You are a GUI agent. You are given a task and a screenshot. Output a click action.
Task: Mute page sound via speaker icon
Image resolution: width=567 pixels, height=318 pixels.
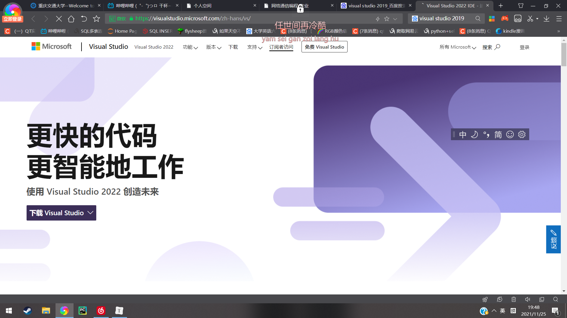click(528, 299)
